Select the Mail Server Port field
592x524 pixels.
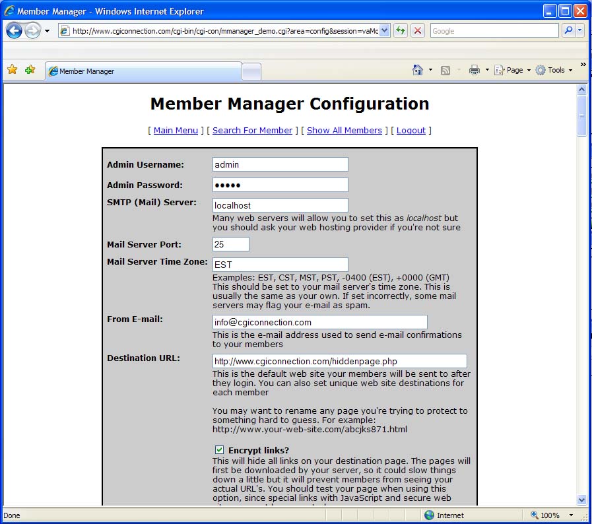[x=231, y=244]
